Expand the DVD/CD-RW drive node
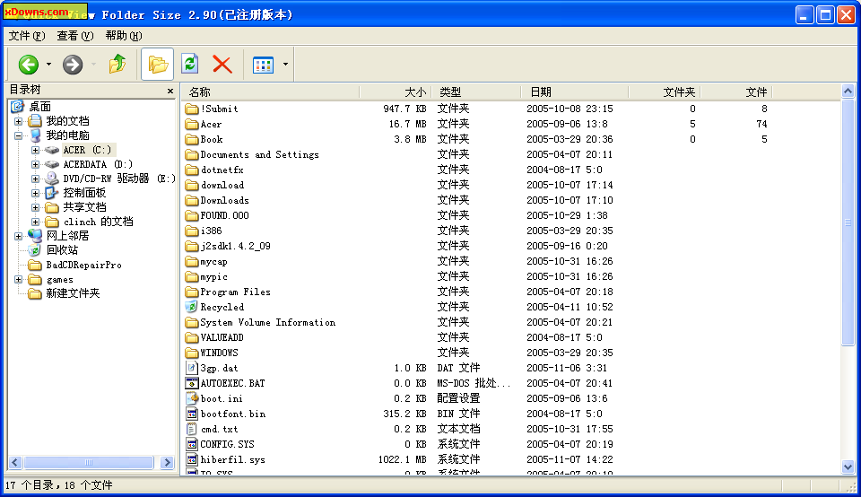This screenshot has height=497, width=861. click(35, 179)
